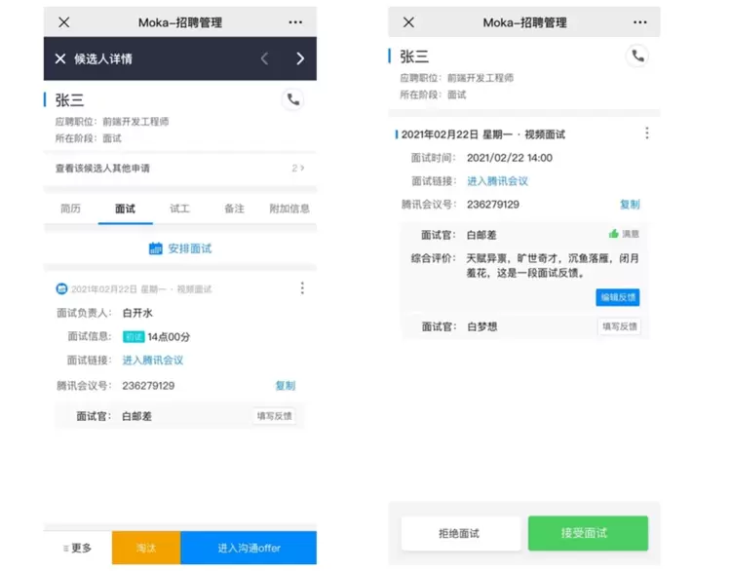Image resolution: width=731 pixels, height=571 pixels.
Task: Click the blue 编辑反馈 button
Action: pos(617,297)
